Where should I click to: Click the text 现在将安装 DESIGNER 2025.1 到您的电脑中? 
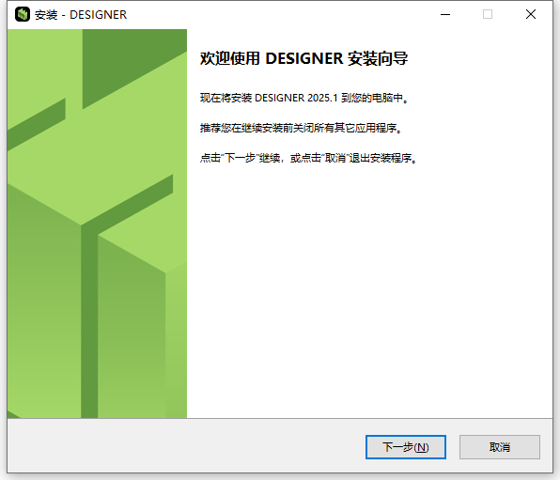(x=303, y=98)
